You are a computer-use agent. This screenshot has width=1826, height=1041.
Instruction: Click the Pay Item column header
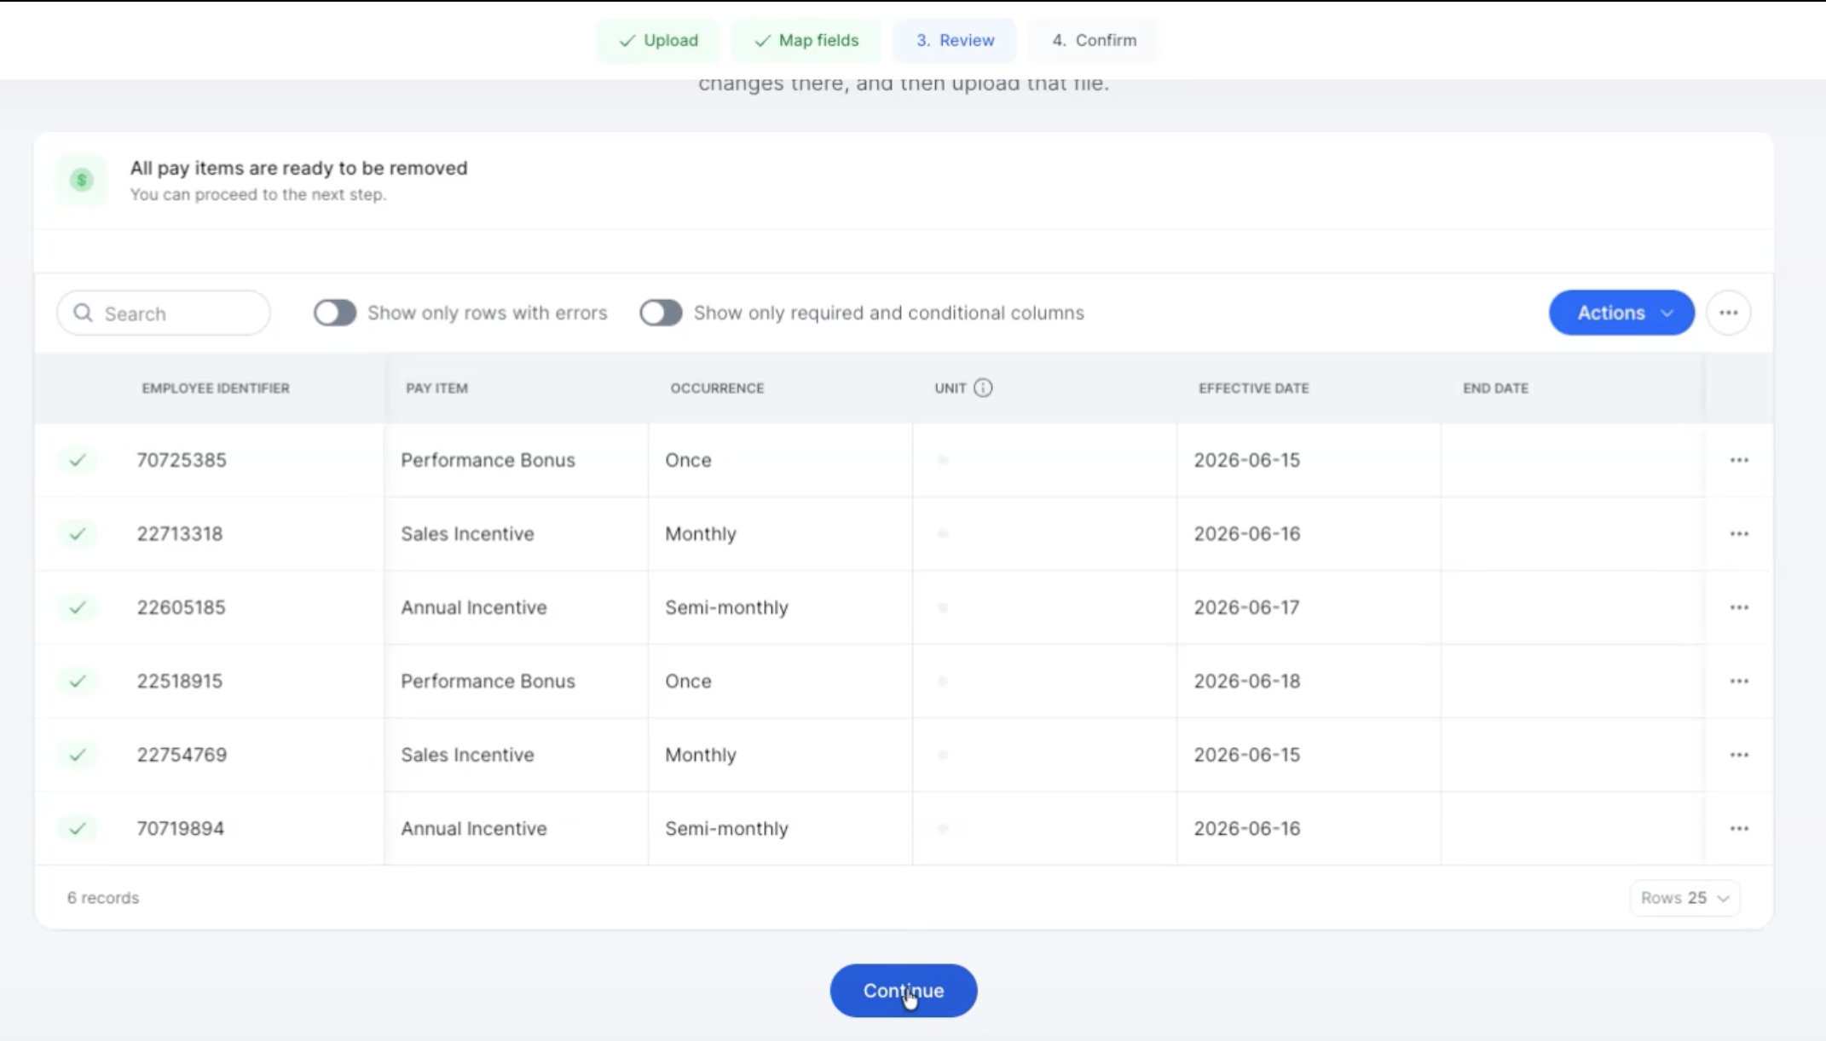(x=436, y=388)
